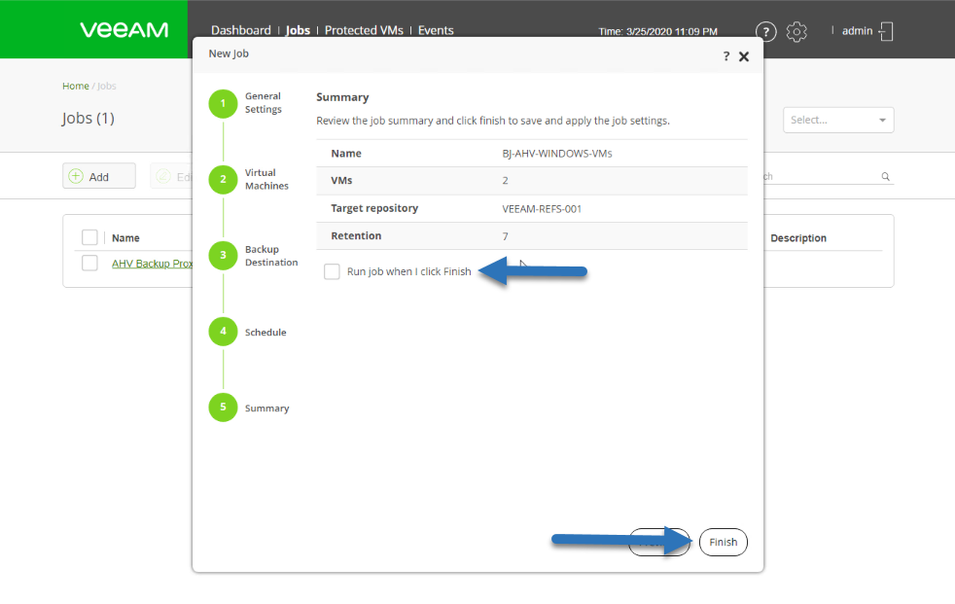
Task: Click the Retention value 7
Action: [x=505, y=236]
